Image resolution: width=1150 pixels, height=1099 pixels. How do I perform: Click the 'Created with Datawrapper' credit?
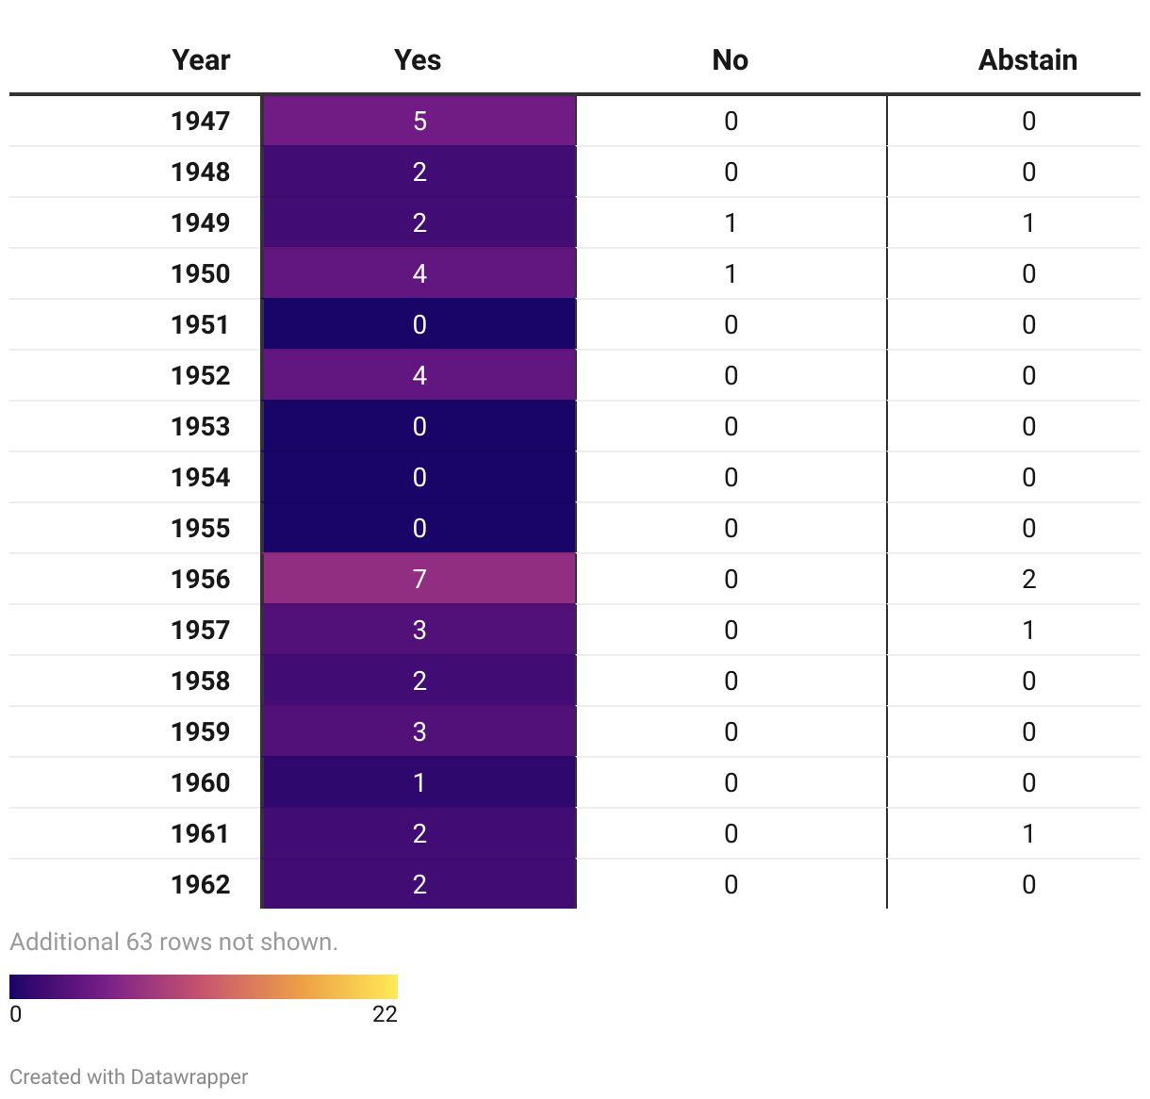click(129, 1076)
